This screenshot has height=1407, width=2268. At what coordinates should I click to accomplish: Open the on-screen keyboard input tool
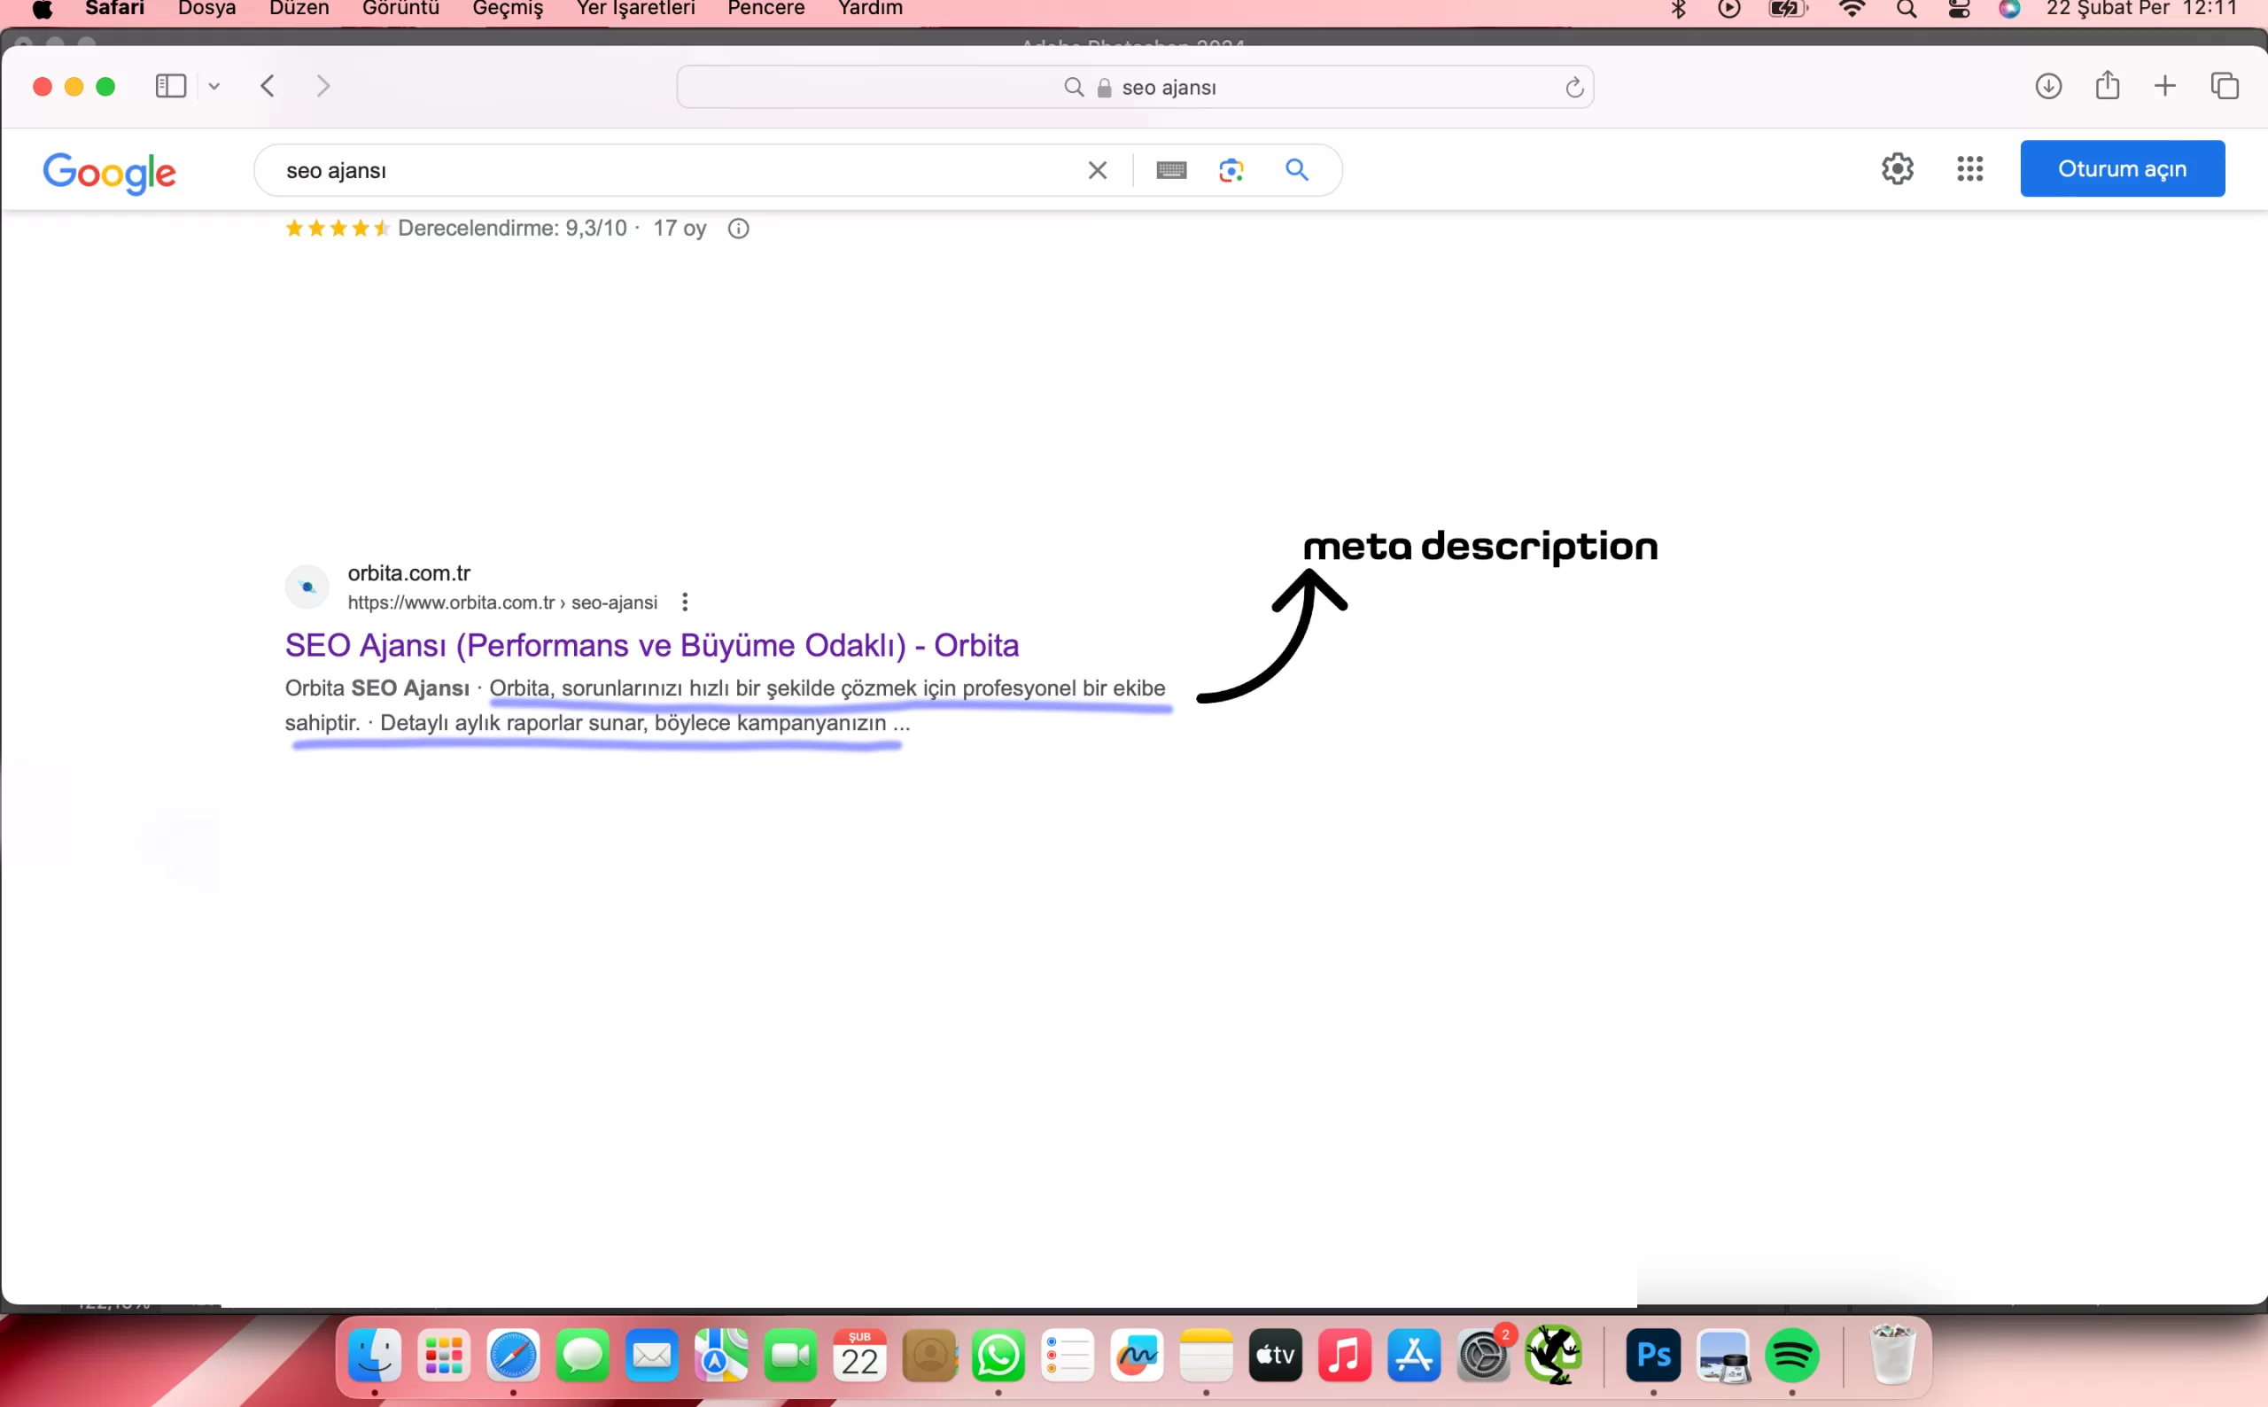(1171, 170)
